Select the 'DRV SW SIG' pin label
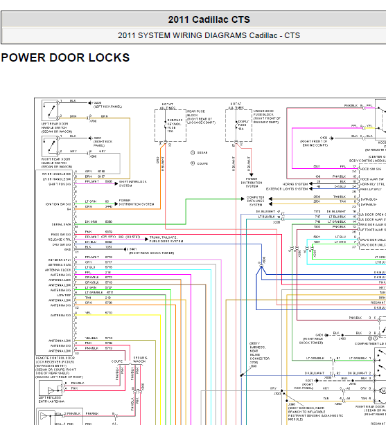Viewport: 386px width, 425px height. point(62,244)
